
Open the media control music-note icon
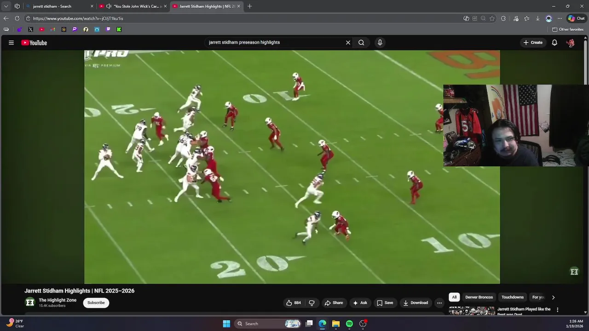tap(515, 18)
